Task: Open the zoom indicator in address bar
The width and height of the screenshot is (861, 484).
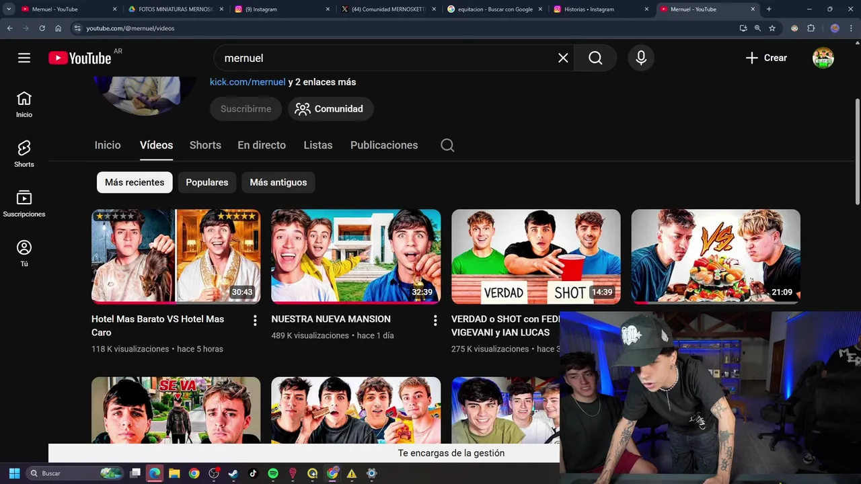Action: click(757, 28)
